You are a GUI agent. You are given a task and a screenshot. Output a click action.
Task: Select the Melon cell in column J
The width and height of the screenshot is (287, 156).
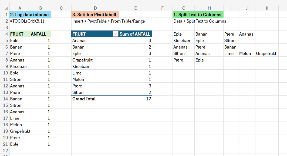tap(247, 54)
